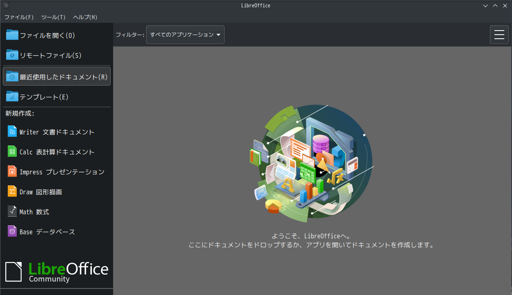Open the ツール(T) menu
This screenshot has height=295, width=512.
click(x=53, y=17)
